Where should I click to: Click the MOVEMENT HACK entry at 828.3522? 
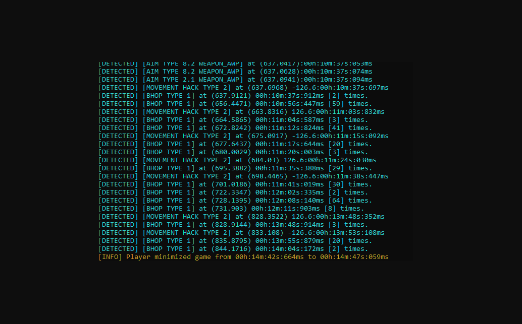coord(241,217)
